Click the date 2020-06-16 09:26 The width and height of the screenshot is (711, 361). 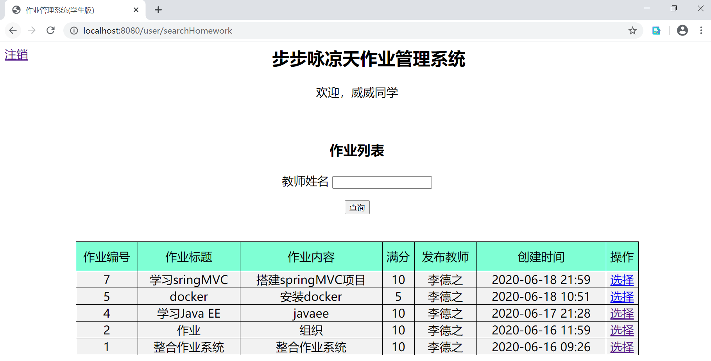tap(541, 347)
